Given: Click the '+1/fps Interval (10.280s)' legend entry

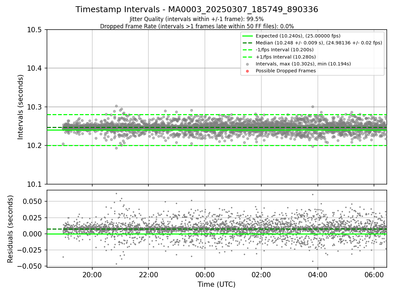Looking at the screenshot, I should 286,57.
